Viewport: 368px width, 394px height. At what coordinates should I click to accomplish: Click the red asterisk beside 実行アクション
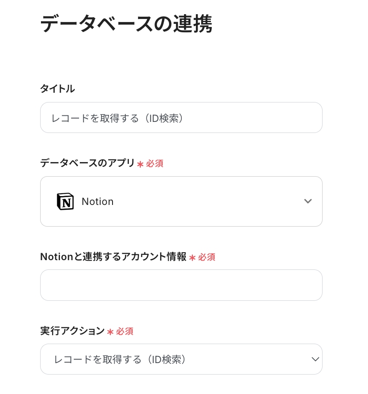coord(110,332)
